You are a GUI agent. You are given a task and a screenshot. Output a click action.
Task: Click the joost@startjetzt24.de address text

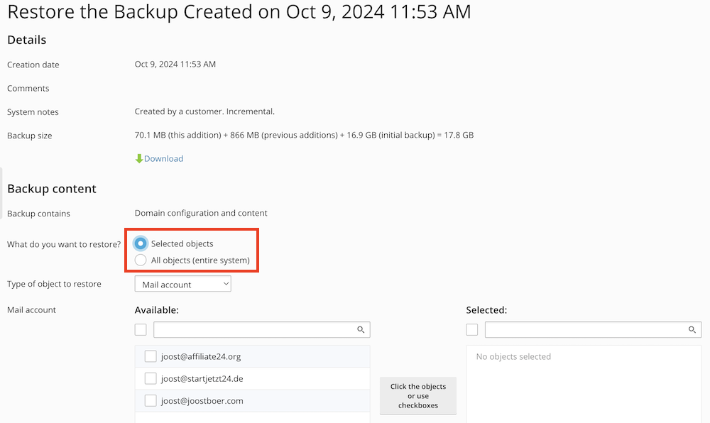(x=202, y=378)
